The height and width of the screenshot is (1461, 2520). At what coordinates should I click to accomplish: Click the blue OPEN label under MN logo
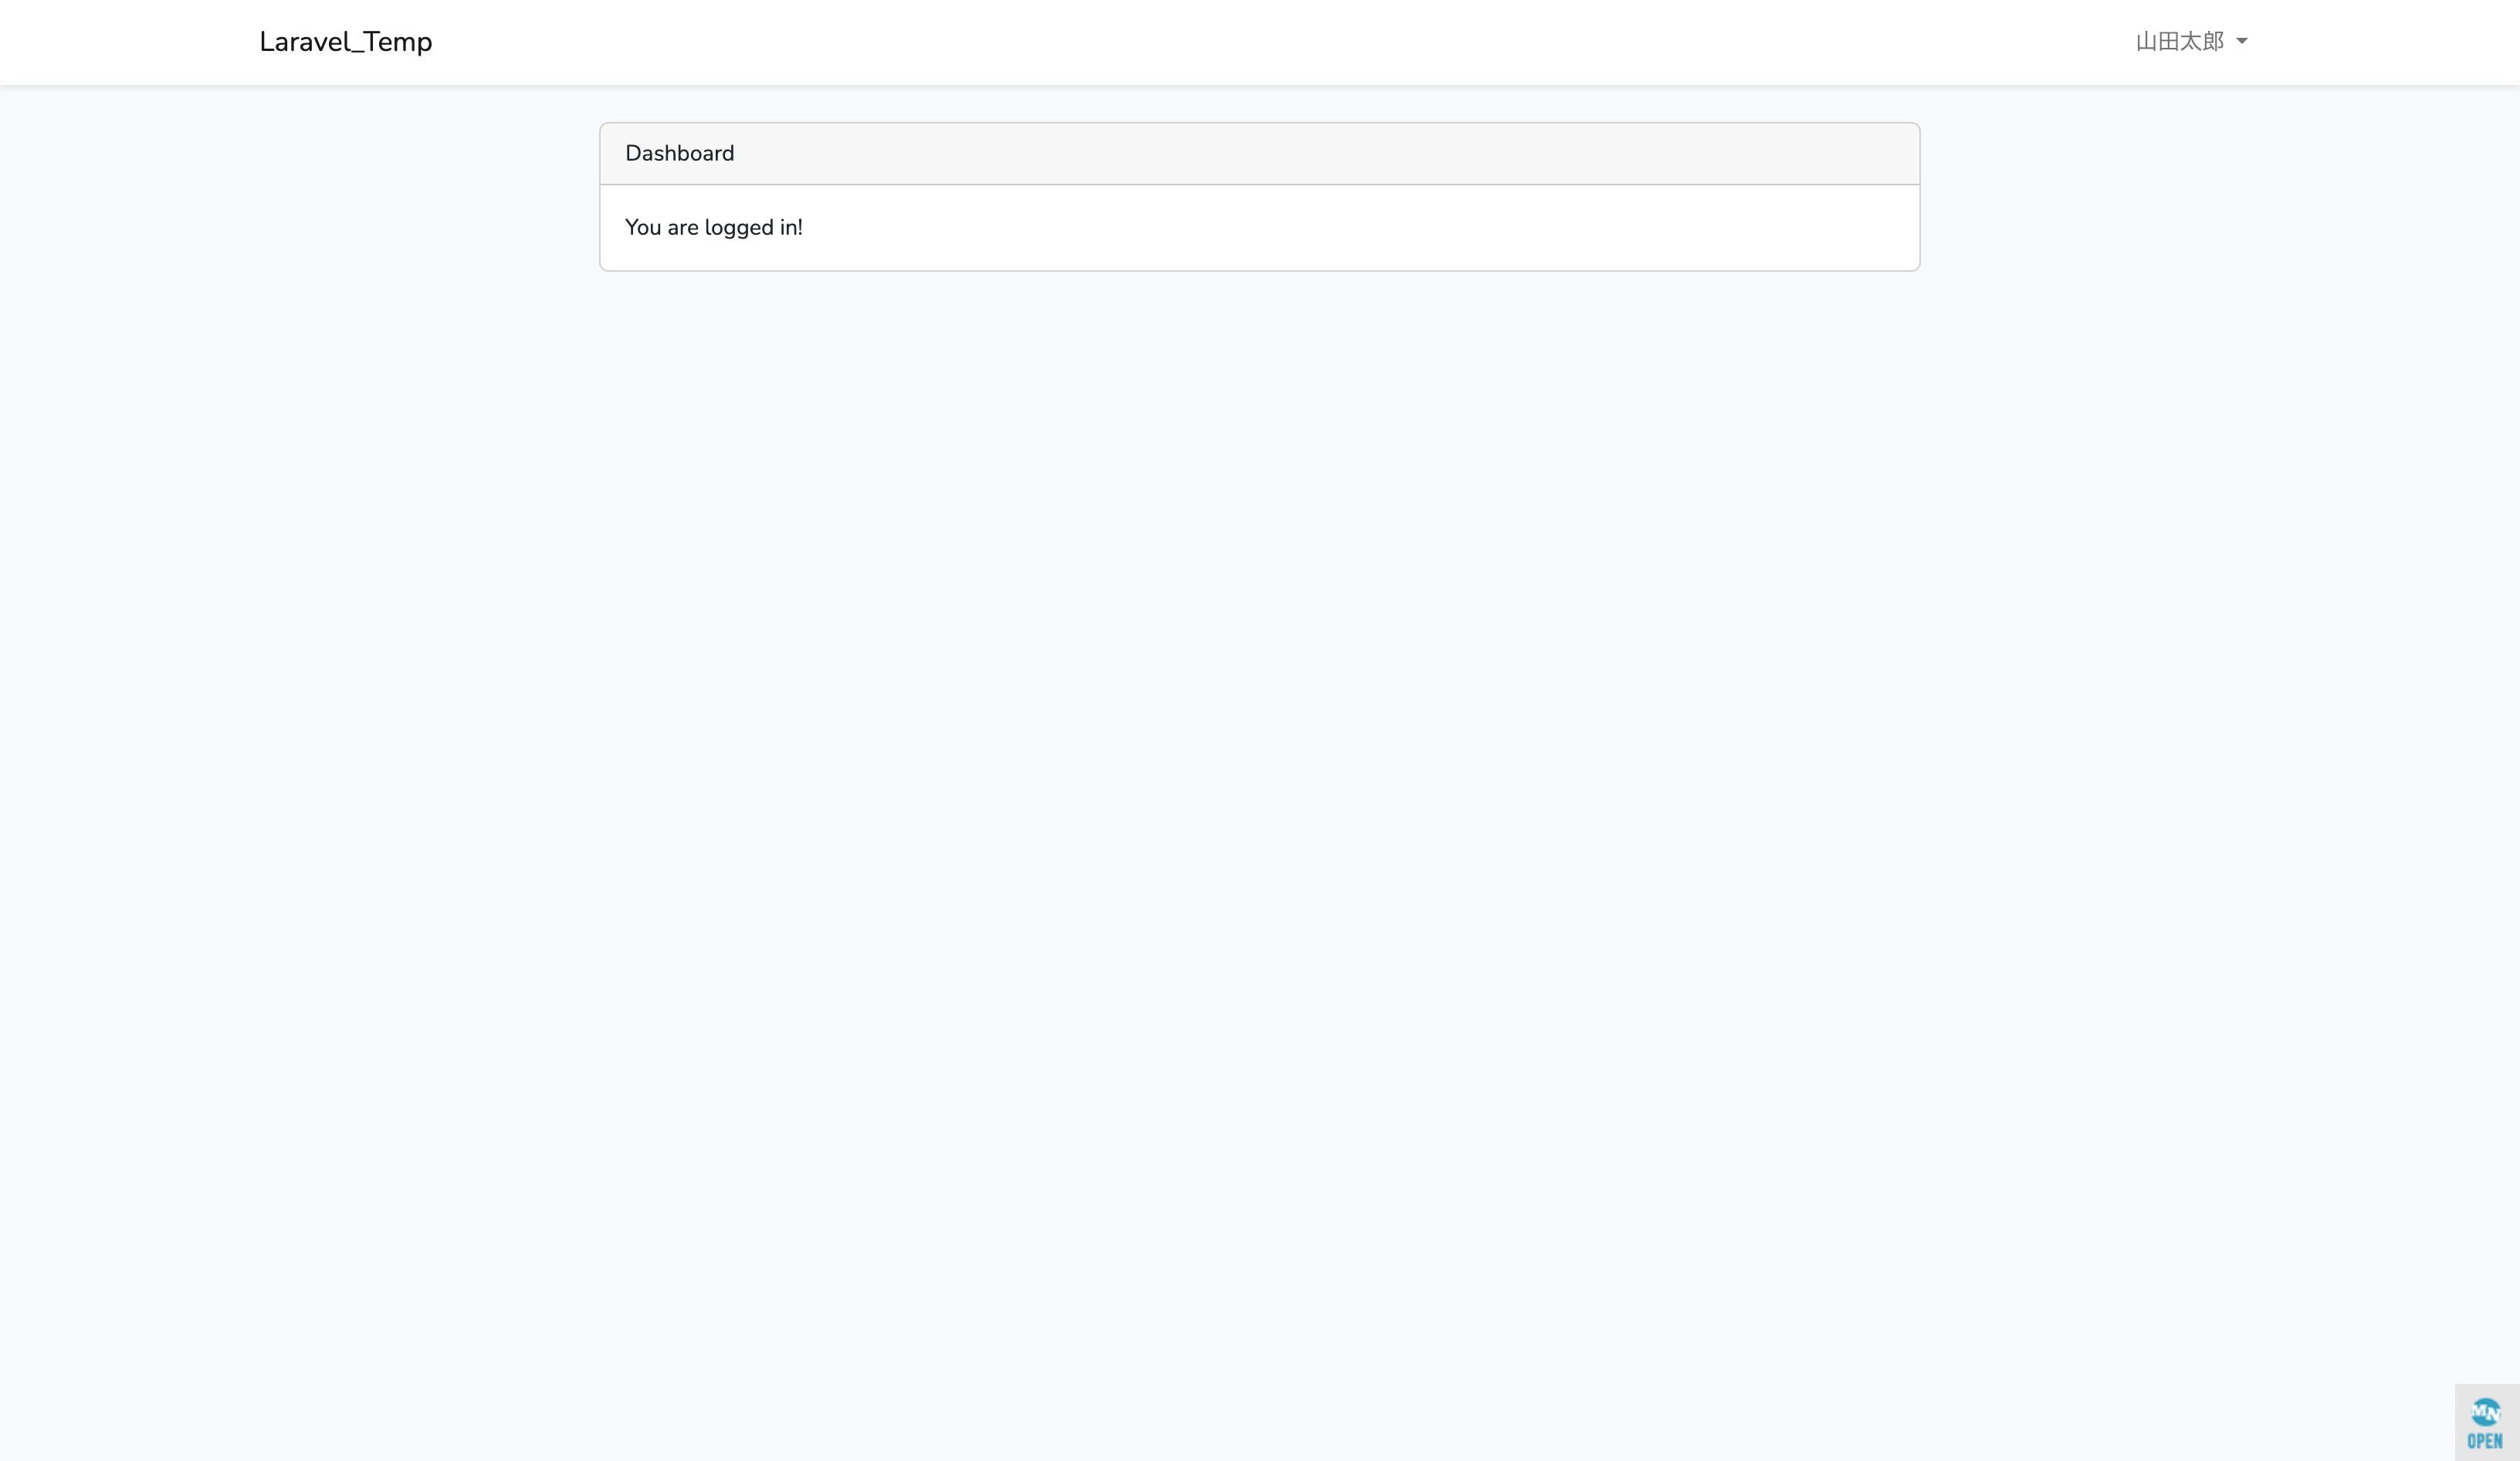tap(2485, 1441)
